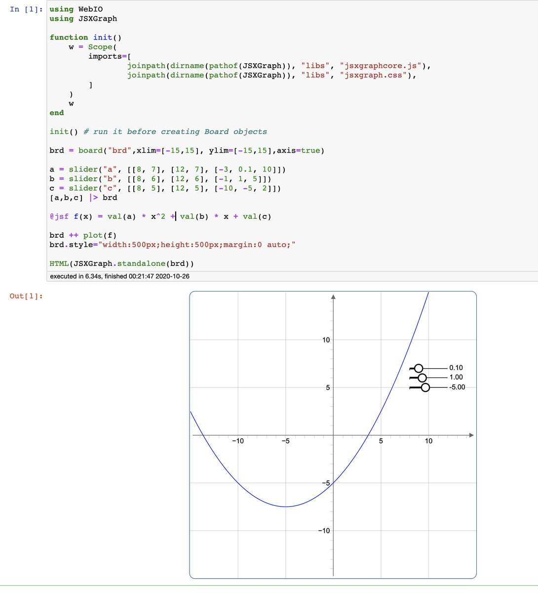538x593 pixels.
Task: Click the x-axis label −10
Action: (x=238, y=441)
